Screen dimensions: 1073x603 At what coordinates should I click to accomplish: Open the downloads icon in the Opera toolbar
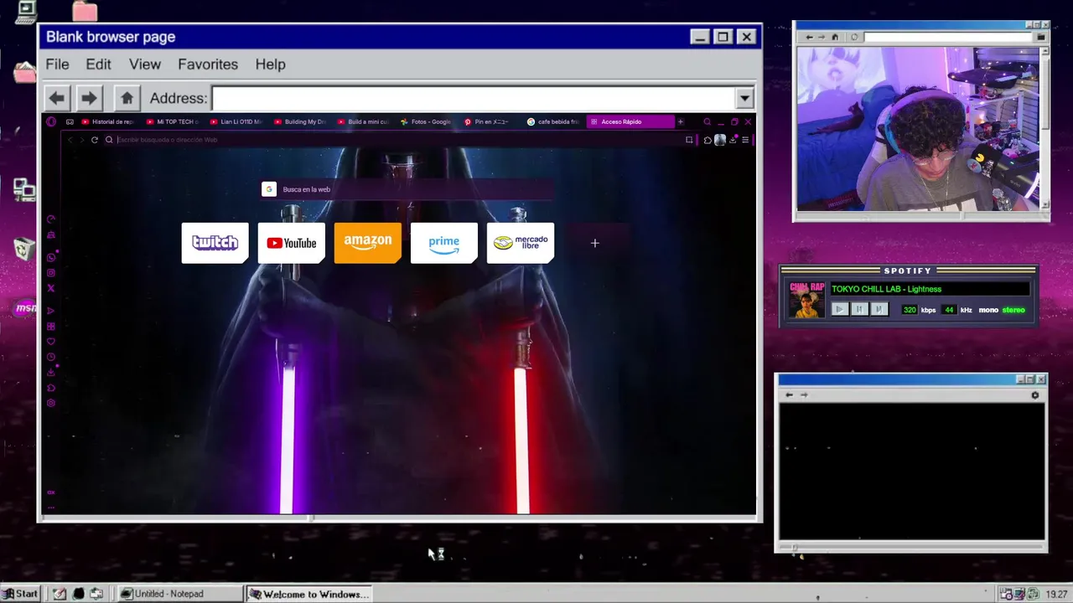[x=733, y=140]
